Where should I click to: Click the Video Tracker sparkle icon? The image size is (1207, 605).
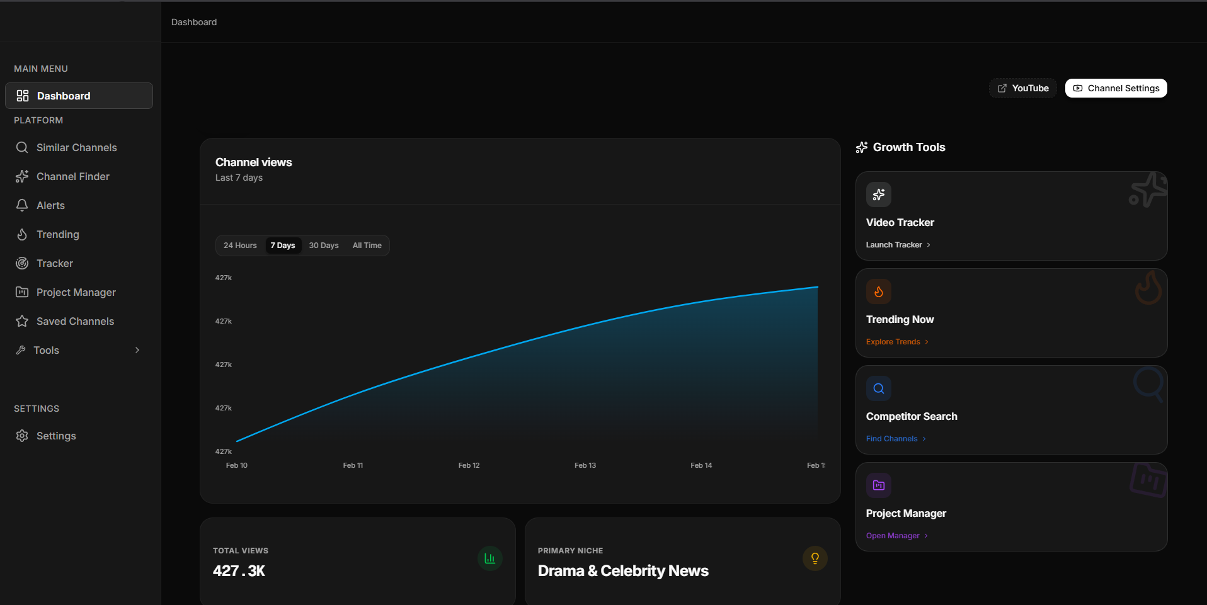click(x=878, y=195)
